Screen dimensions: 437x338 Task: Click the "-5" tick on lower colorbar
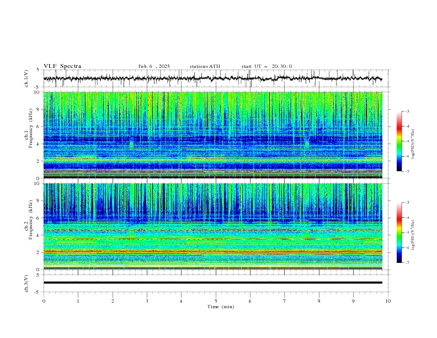(x=407, y=233)
